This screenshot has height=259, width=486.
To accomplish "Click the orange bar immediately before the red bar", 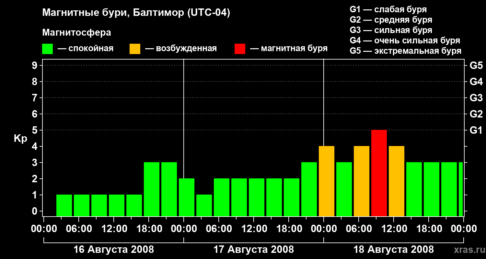I will [x=362, y=181].
